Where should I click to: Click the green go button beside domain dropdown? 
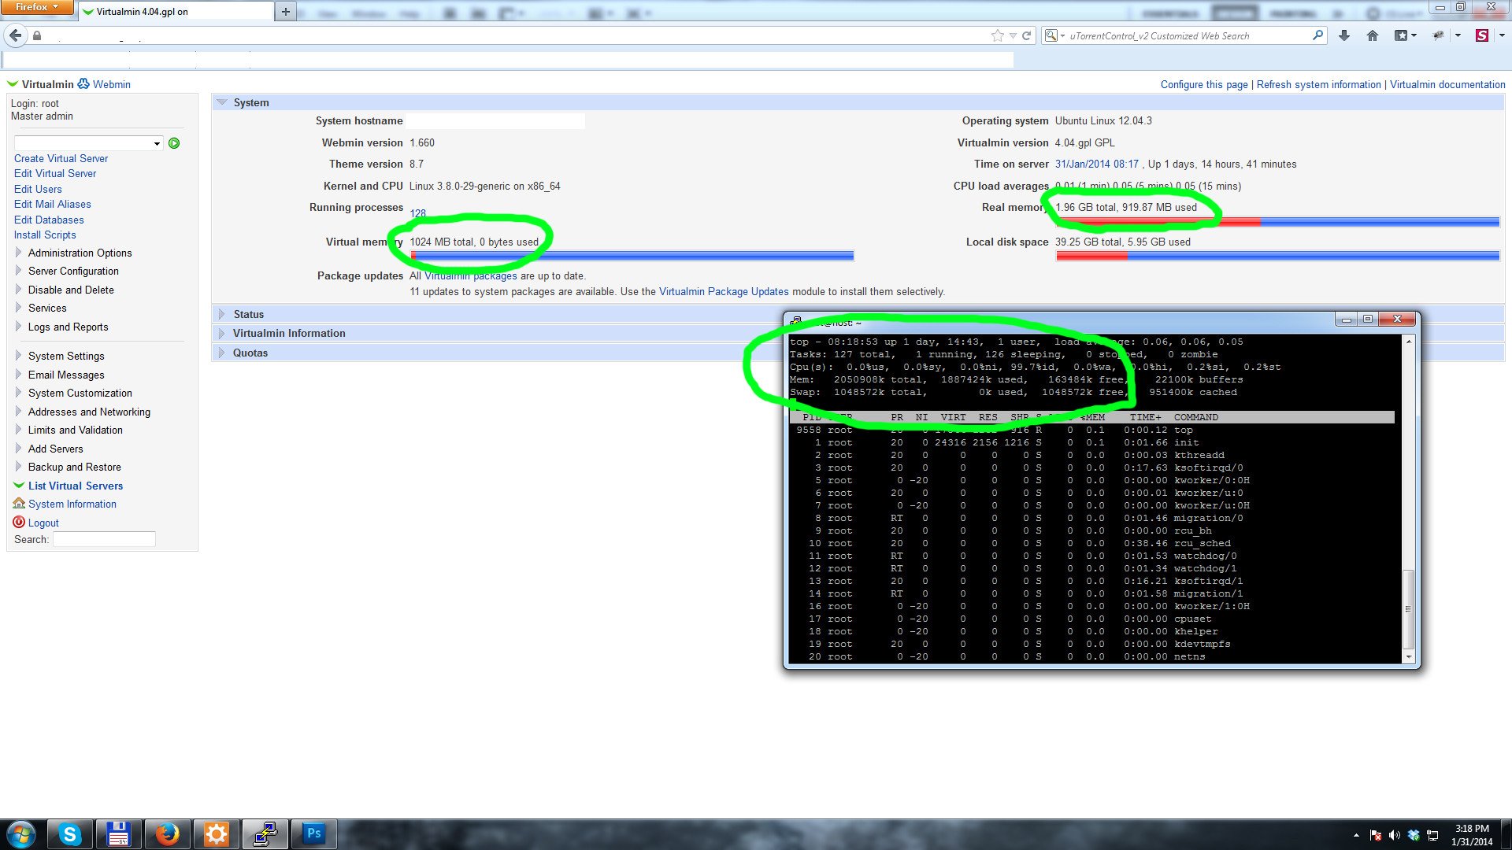pyautogui.click(x=174, y=143)
